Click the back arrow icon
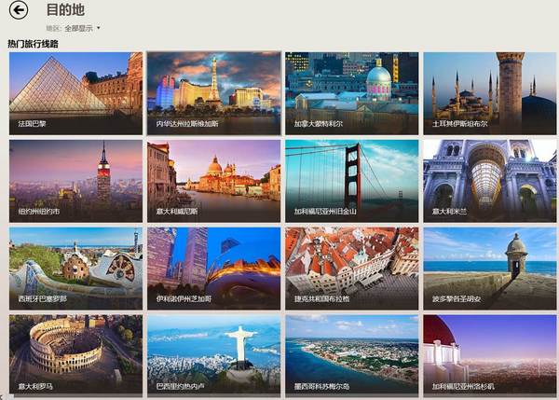This screenshot has height=400, width=559. (18, 11)
